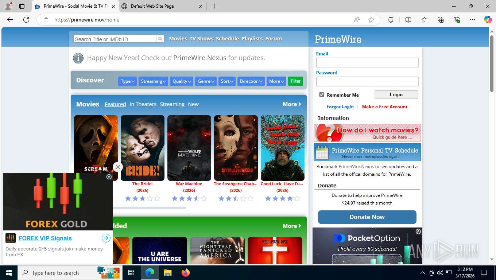The width and height of the screenshot is (496, 280).
Task: Open Read Aloud icon in address bar
Action: click(357, 20)
